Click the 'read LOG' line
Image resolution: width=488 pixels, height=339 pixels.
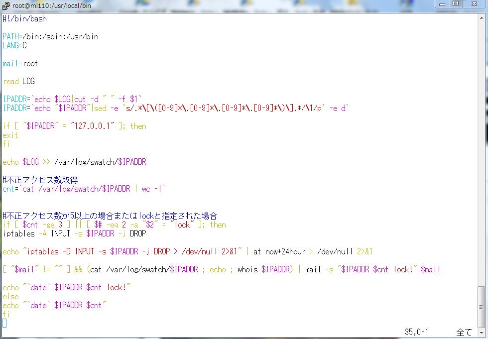[x=19, y=82]
